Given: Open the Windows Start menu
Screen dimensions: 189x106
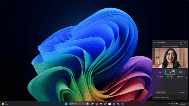Looking at the screenshot, I should pos(66,103).
